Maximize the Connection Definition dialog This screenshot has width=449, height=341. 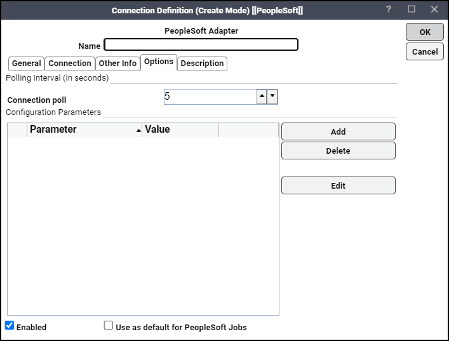(411, 9)
